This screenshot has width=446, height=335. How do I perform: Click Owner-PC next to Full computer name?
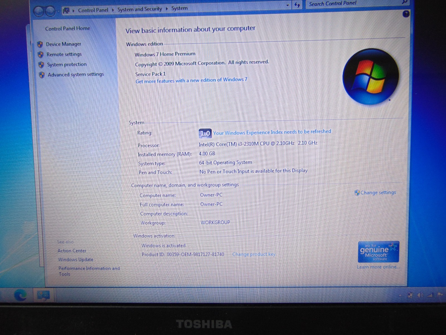212,204
